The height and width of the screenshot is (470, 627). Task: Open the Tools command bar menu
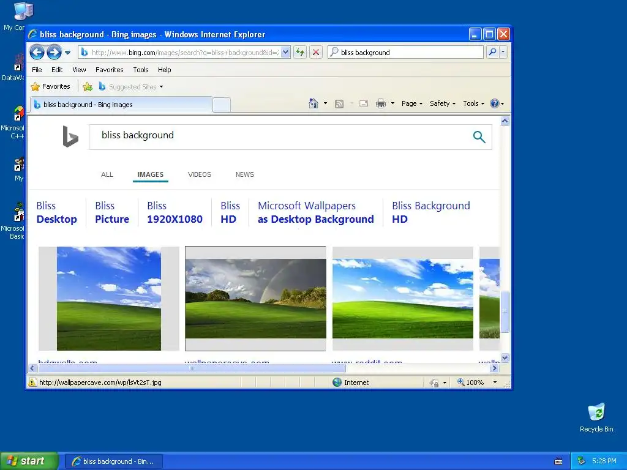(x=473, y=103)
